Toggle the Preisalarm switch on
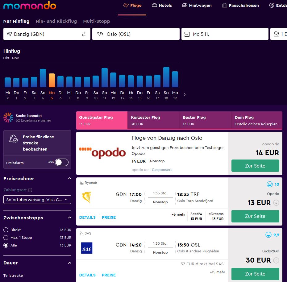 (62, 162)
